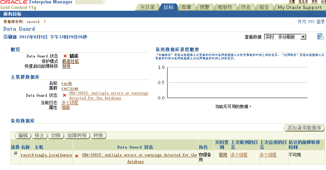Switch to the 目标 tab
The height and width of the screenshot is (170, 326).
[169, 7]
